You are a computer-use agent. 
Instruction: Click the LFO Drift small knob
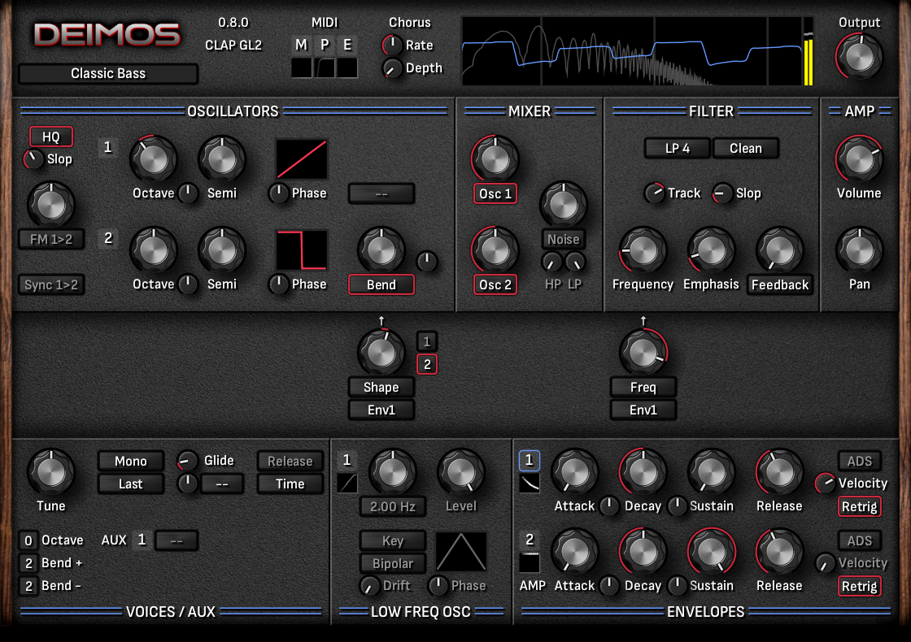[x=369, y=586]
